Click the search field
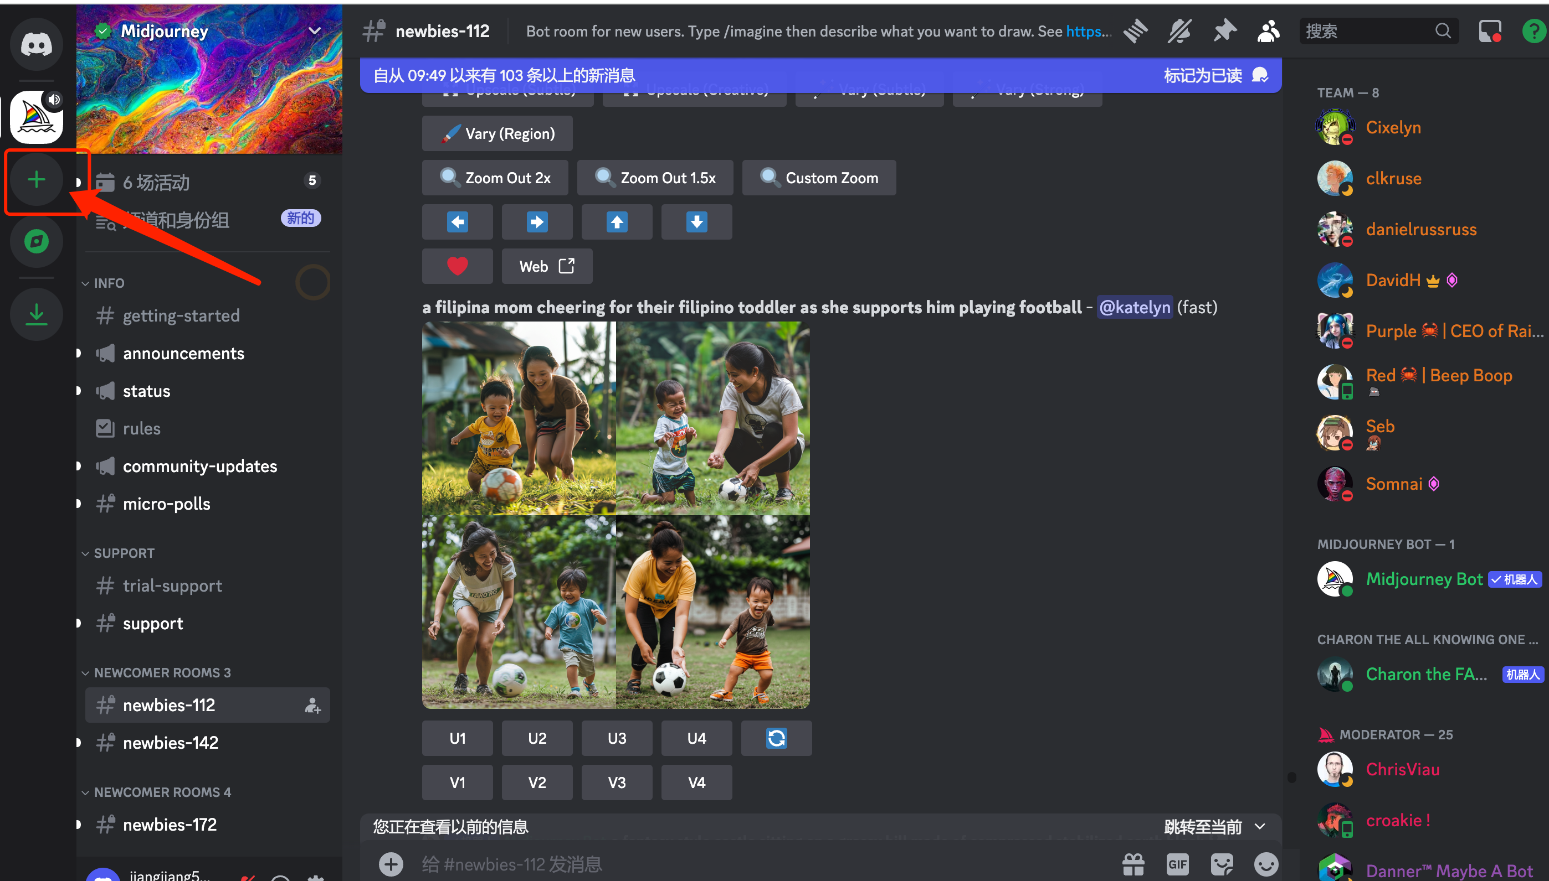The height and width of the screenshot is (881, 1549). pos(1379,31)
